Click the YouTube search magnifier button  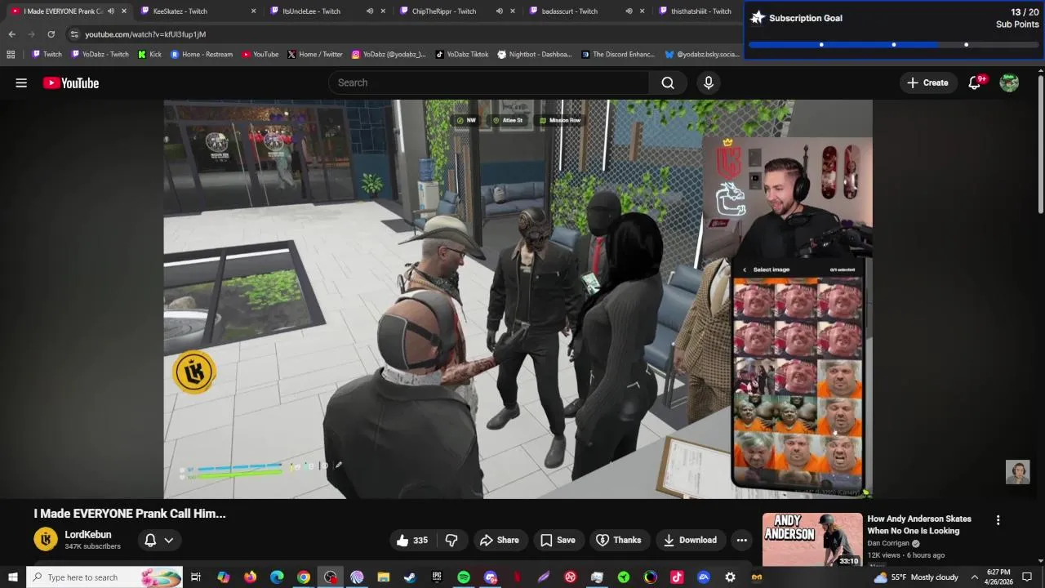pyautogui.click(x=668, y=82)
